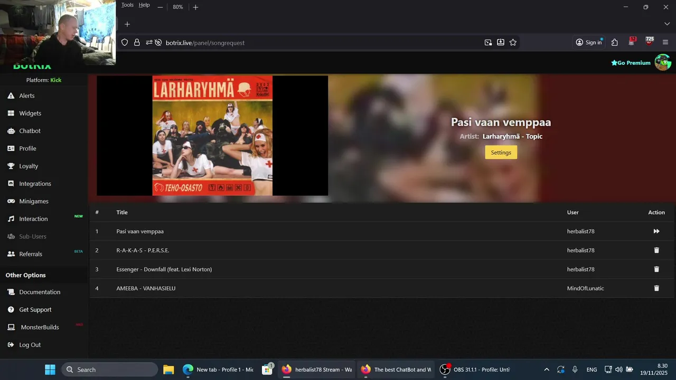Select queue row Pasi vaan vemppaa
The height and width of the screenshot is (380, 676).
point(382,231)
